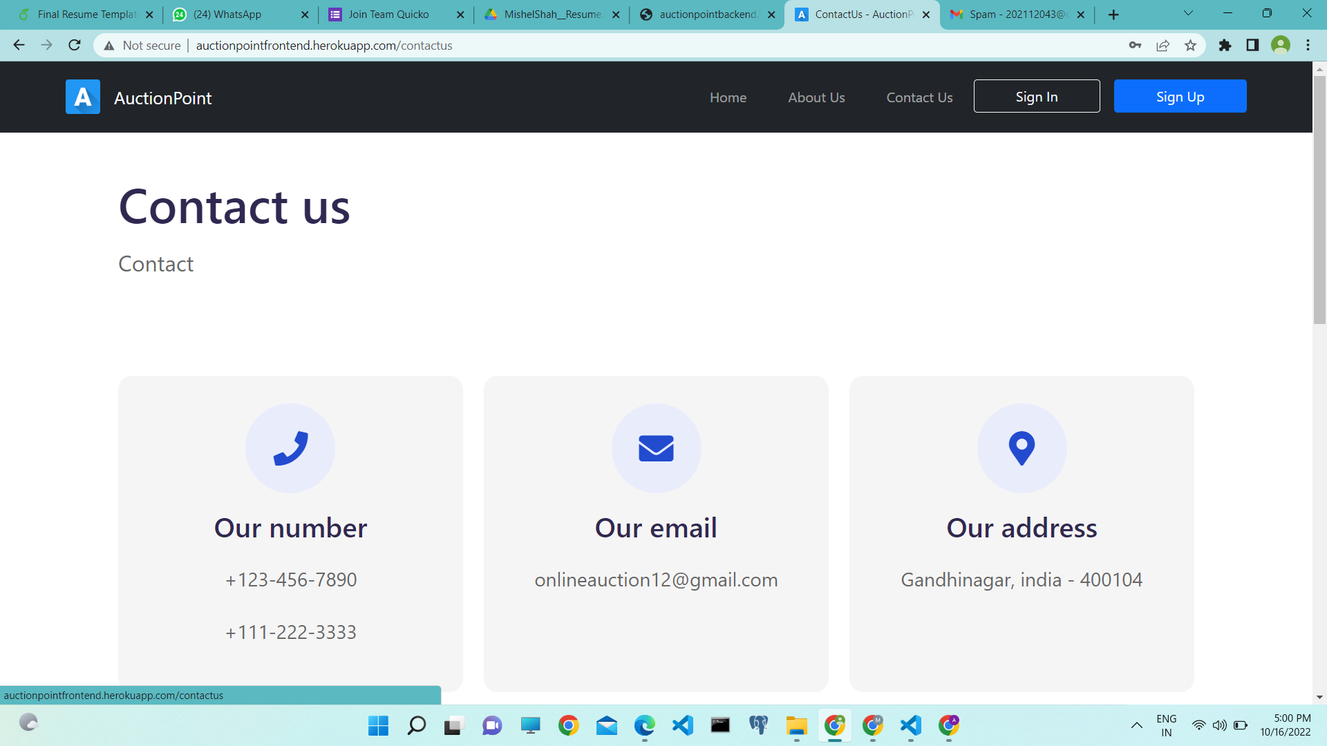Image resolution: width=1327 pixels, height=746 pixels.
Task: Toggle the Chrome side panel
Action: point(1252,46)
